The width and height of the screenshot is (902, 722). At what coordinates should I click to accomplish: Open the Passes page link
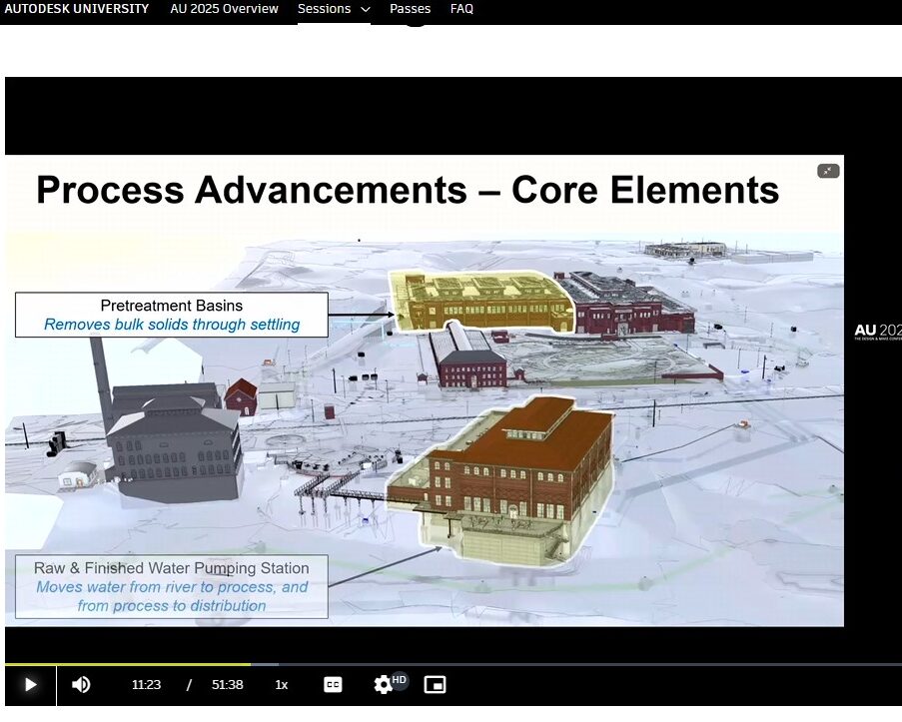pos(410,9)
